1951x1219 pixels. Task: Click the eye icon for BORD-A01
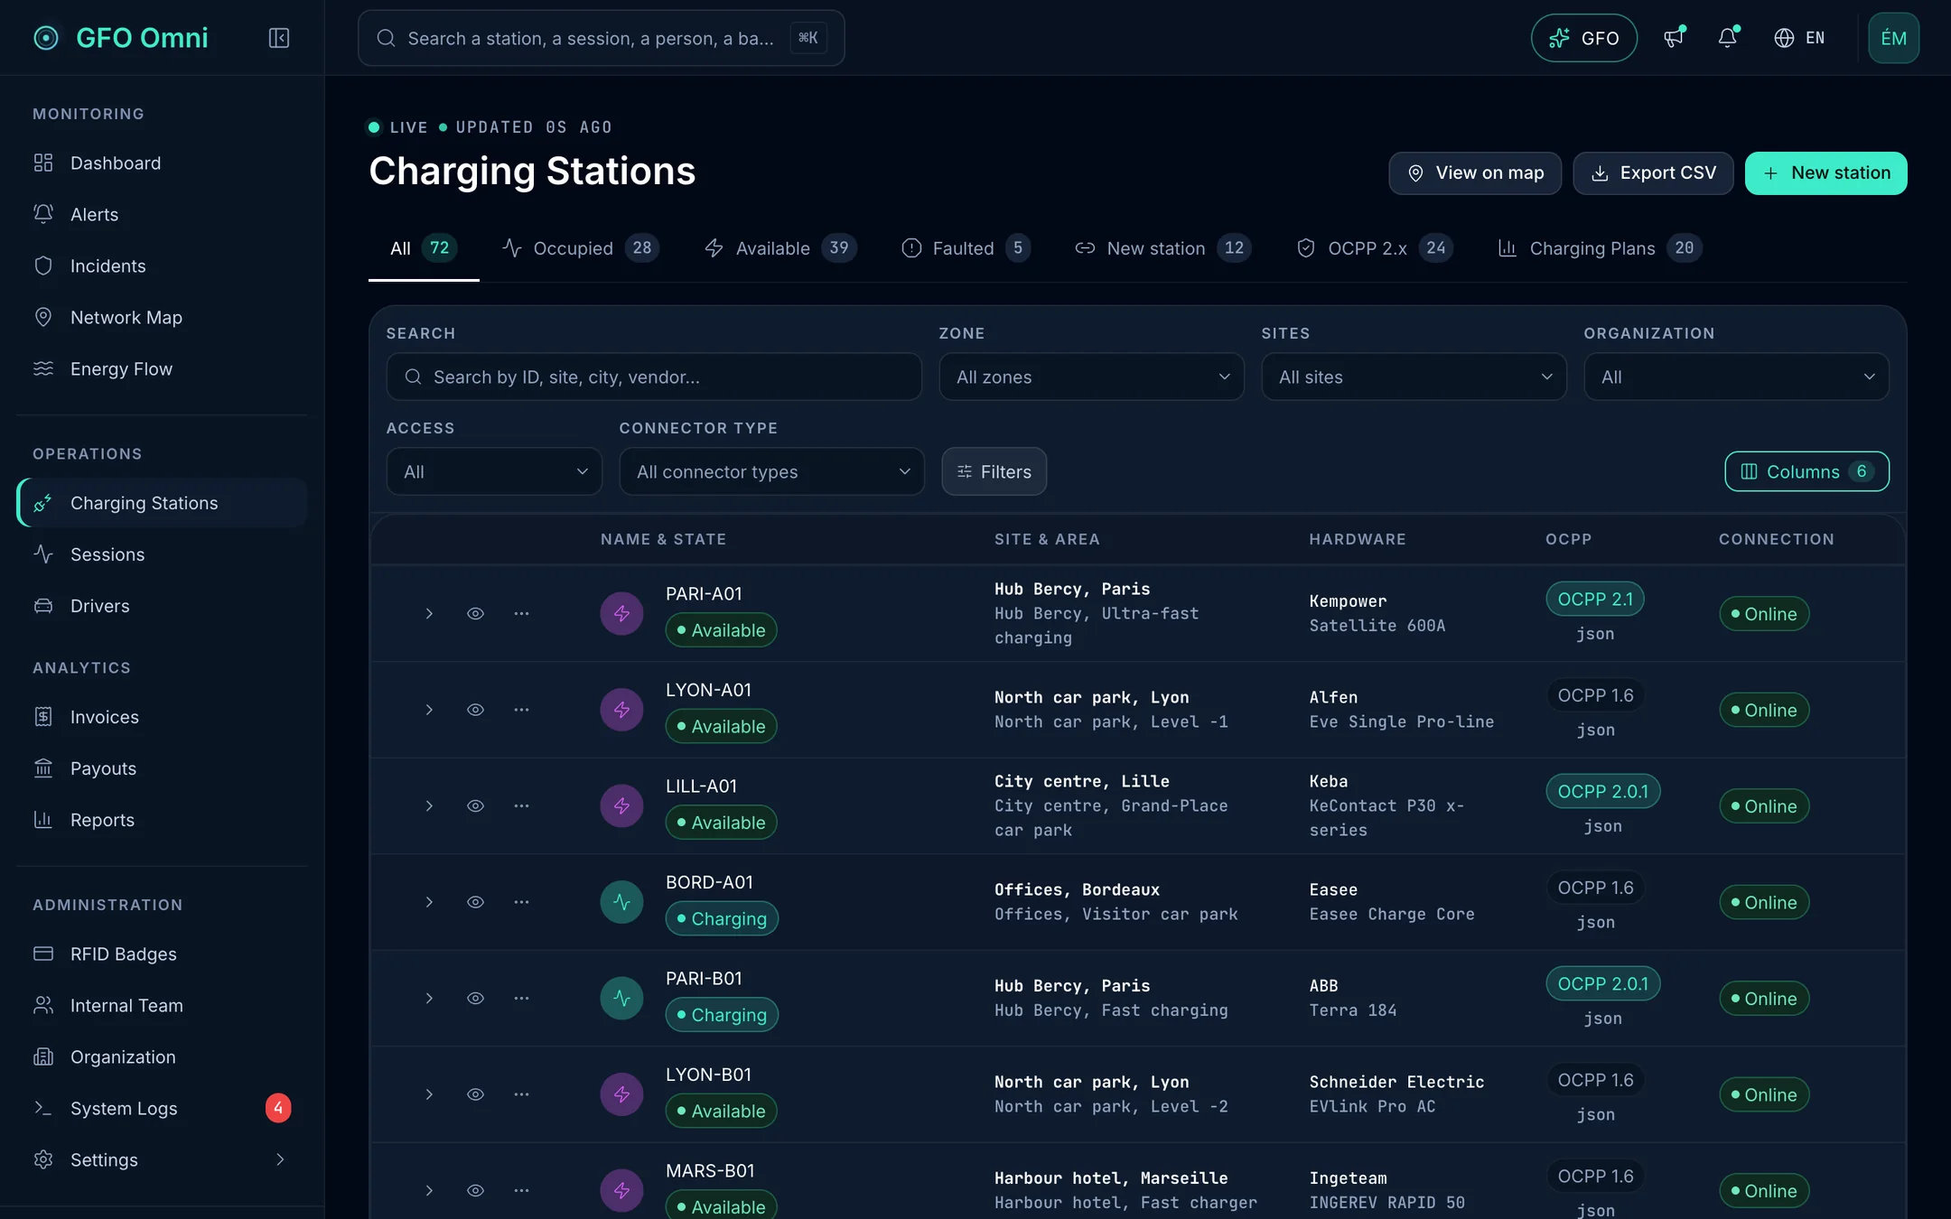click(x=475, y=902)
